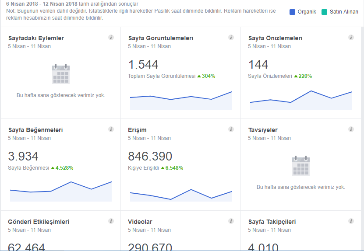Click the 6.548% increase indicator

coord(172,168)
